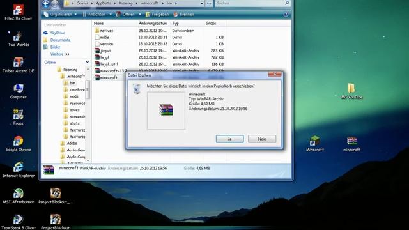The height and width of the screenshot is (230, 409).
Task: Click Freigeben in the toolbar
Action: (x=157, y=14)
